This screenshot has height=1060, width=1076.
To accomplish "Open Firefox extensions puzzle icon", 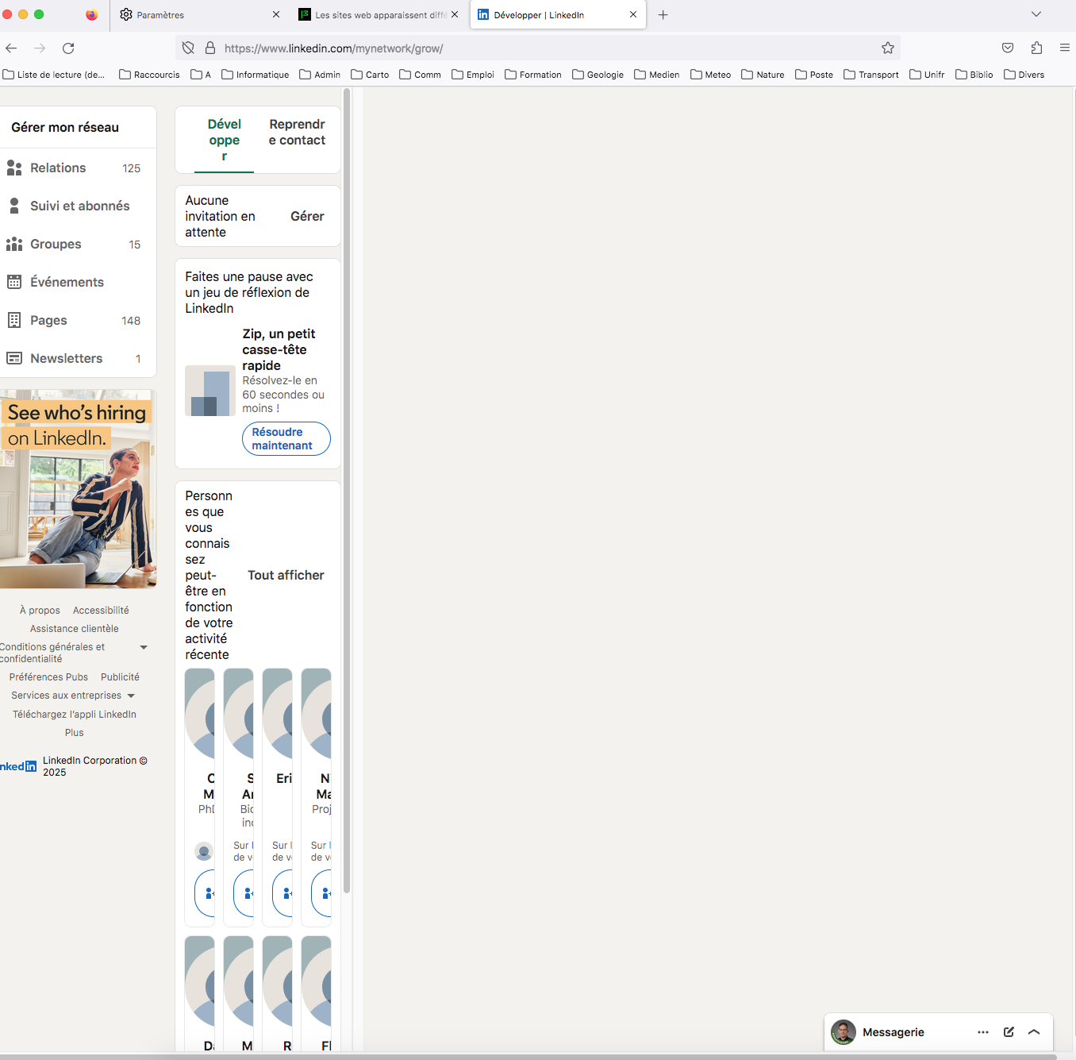I will pyautogui.click(x=1036, y=48).
